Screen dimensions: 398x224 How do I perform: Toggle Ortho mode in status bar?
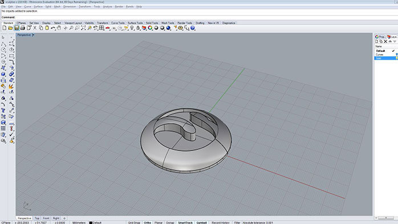(x=148, y=222)
